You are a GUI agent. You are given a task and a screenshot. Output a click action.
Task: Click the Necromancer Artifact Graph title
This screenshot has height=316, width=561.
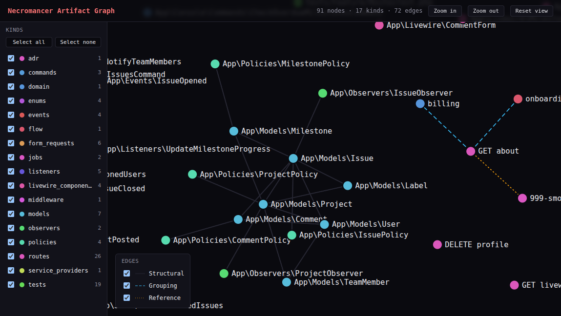pos(61,11)
